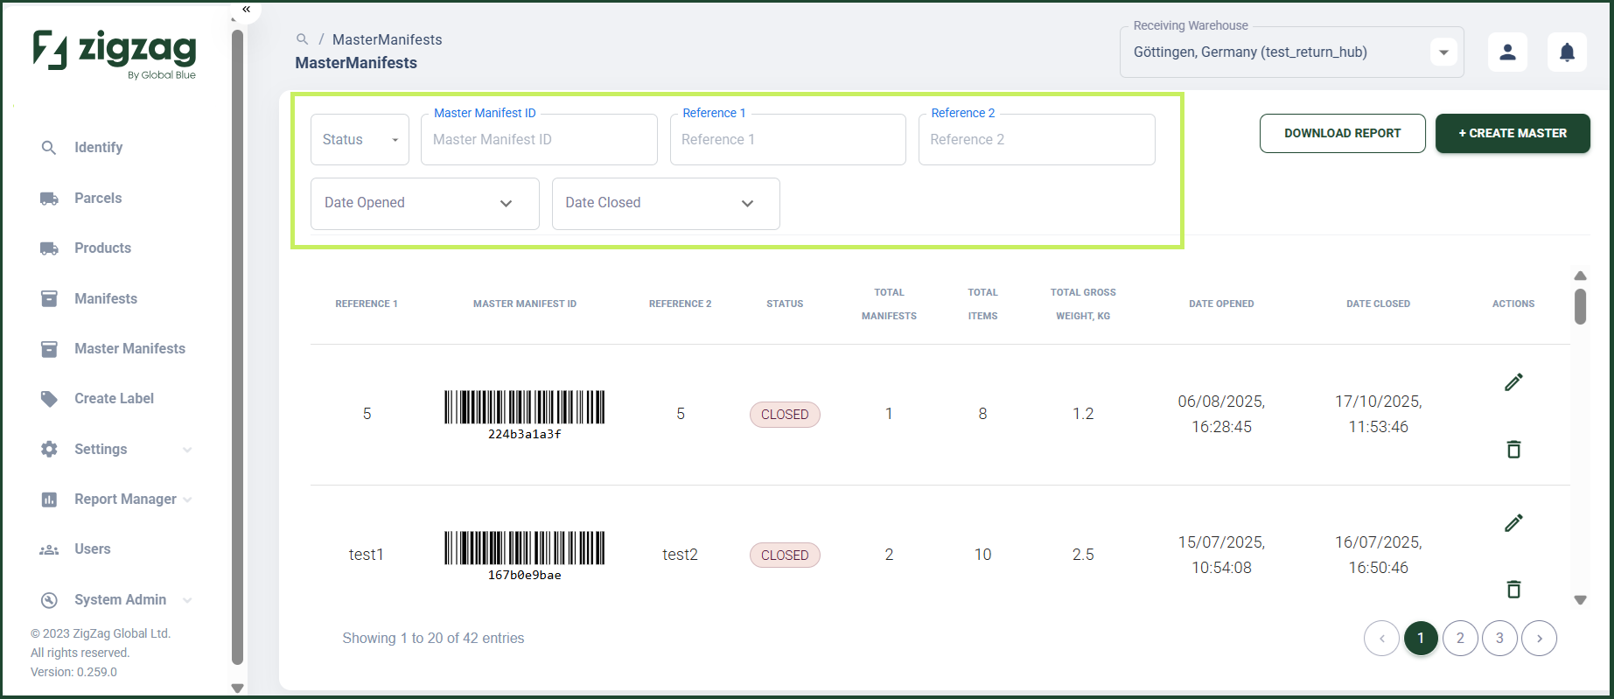
Task: Open the notifications bell
Action: (1567, 52)
